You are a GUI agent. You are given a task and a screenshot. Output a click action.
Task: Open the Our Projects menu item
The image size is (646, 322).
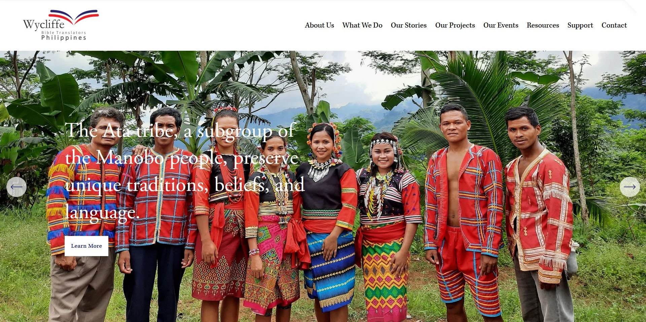tap(455, 25)
